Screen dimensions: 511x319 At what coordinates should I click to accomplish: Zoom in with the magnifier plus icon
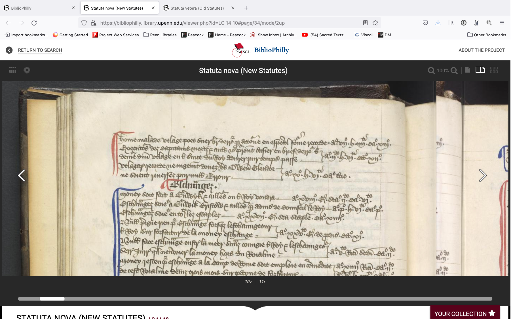[431, 71]
